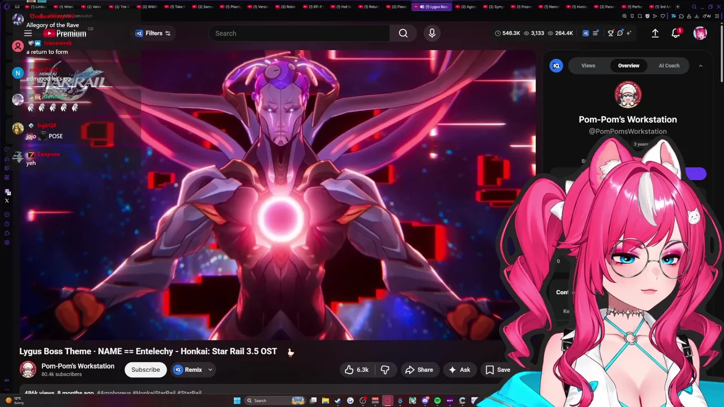Select the Overview tab in vidIQ panel
The image size is (724, 407).
[628, 66]
